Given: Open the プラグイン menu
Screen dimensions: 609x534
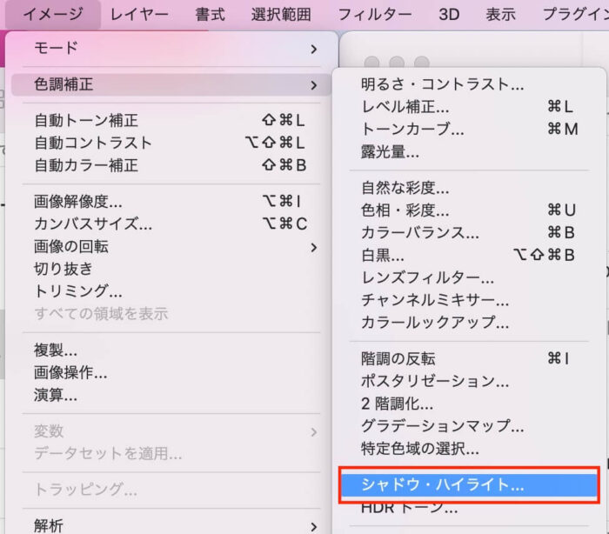Looking at the screenshot, I should pyautogui.click(x=576, y=15).
